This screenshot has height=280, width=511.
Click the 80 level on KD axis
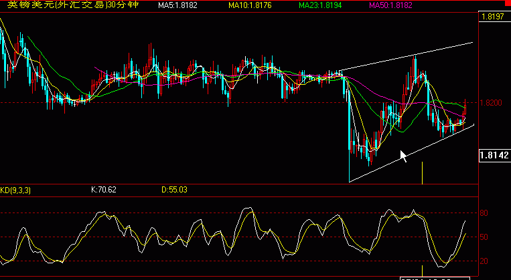(x=484, y=213)
